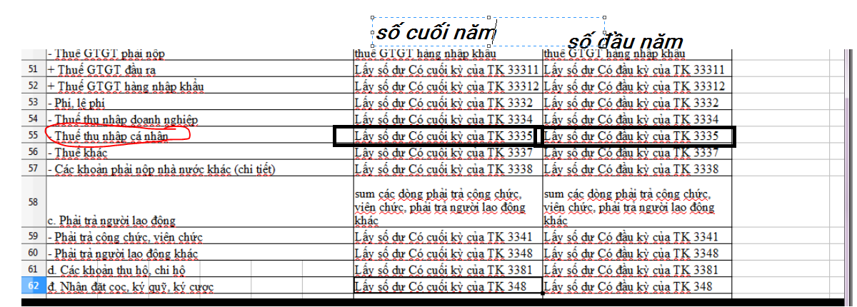Click 'Có cuối kỳ của TK 3337' cell
Screen dimensions: 857x307
(448, 152)
